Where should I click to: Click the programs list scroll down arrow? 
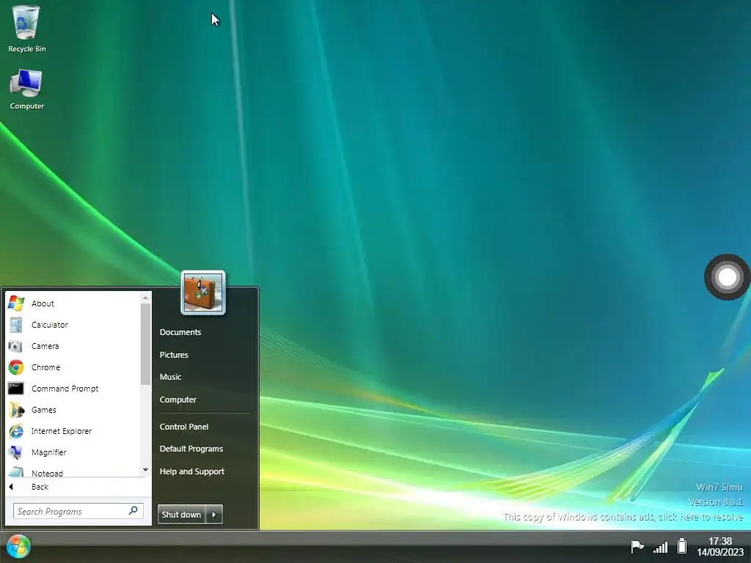[146, 470]
